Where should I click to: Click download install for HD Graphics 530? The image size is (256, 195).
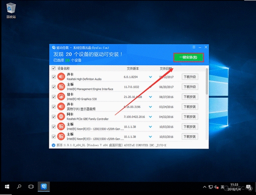(190, 97)
